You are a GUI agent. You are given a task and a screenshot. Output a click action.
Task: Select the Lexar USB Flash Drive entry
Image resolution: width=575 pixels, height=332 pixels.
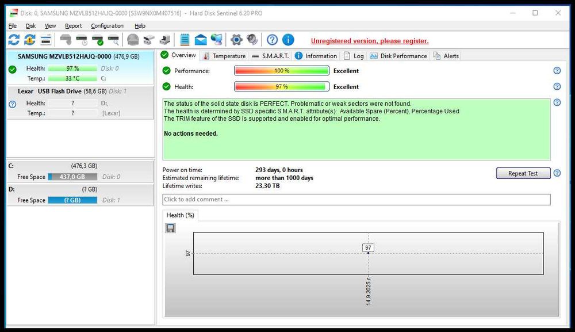pyautogui.click(x=80, y=102)
